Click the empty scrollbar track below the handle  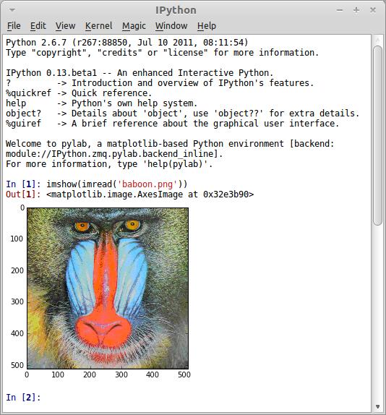[x=377, y=314]
